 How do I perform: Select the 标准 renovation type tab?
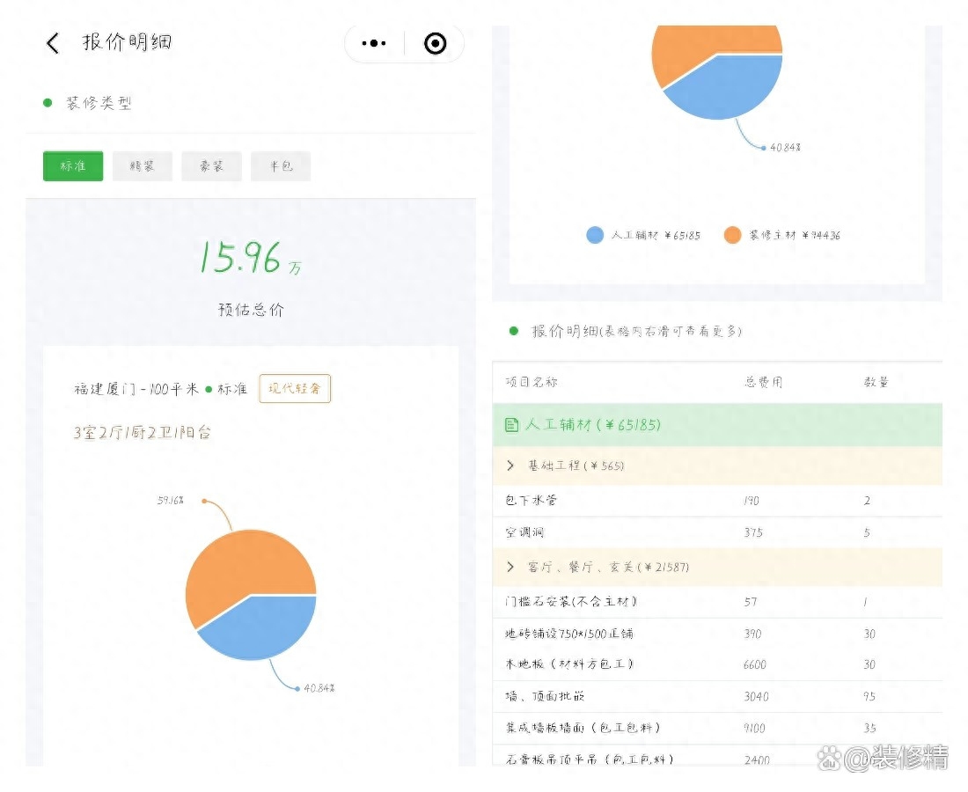[73, 166]
